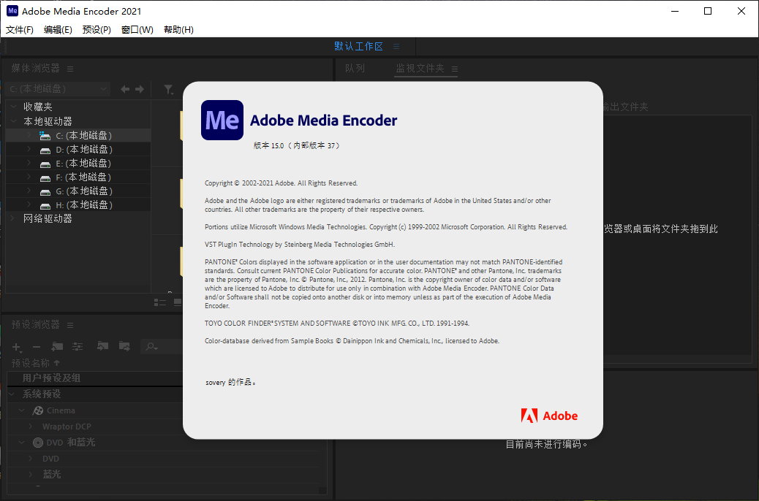Click the E: drive icon
The width and height of the screenshot is (759, 501).
pos(45,164)
